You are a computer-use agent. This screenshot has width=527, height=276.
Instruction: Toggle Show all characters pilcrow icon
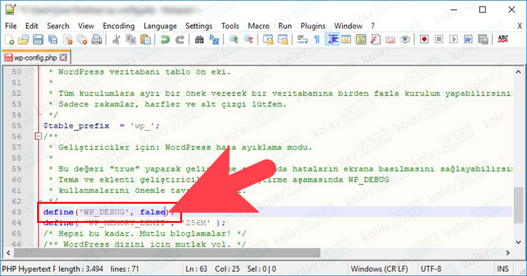point(317,39)
